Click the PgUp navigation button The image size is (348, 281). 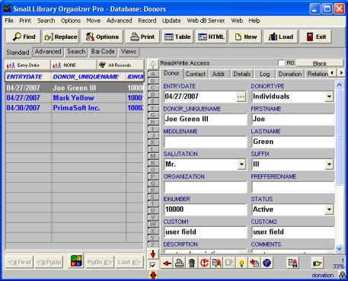(x=49, y=262)
